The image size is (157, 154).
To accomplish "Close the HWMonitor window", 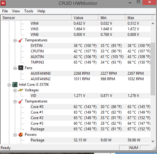I will coord(149,2).
